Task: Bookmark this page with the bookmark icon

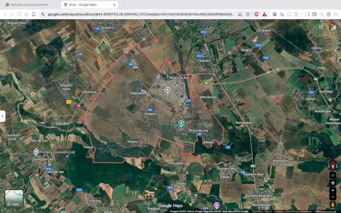Action: (x=33, y=14)
